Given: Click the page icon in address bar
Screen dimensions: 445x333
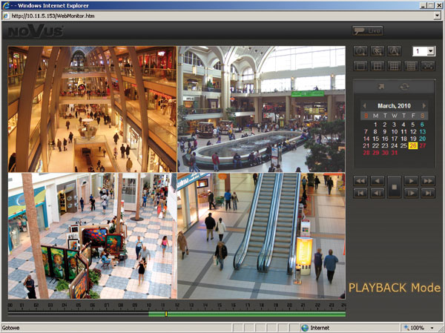Looking at the screenshot, I should pyautogui.click(x=6, y=16).
